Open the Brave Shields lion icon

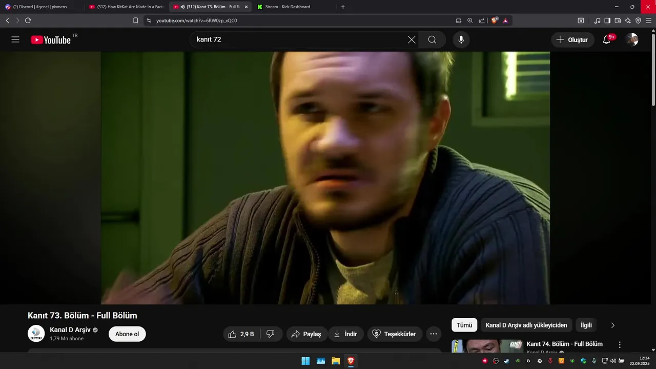[494, 20]
